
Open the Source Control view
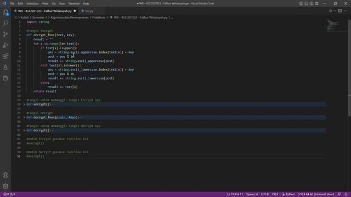(5, 34)
